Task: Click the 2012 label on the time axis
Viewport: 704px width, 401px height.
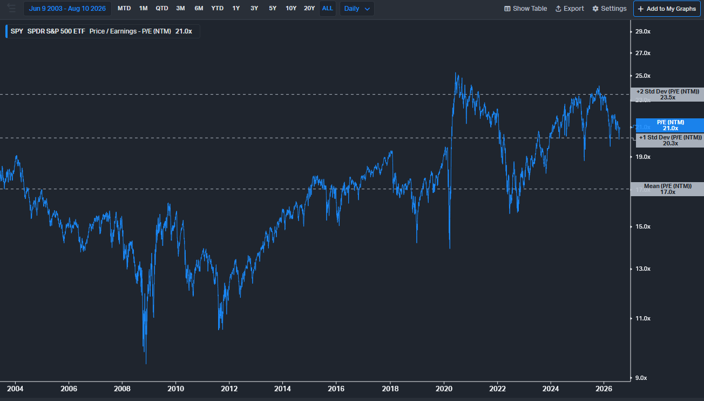Action: tap(229, 389)
